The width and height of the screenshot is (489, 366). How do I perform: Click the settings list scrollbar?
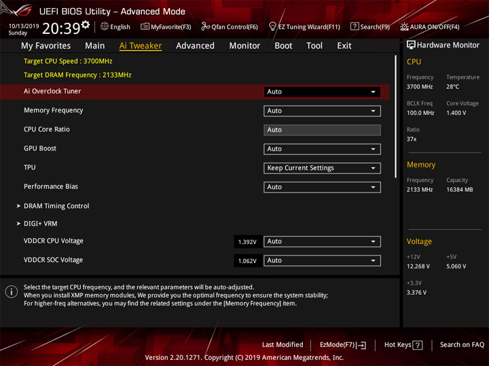tap(395, 117)
